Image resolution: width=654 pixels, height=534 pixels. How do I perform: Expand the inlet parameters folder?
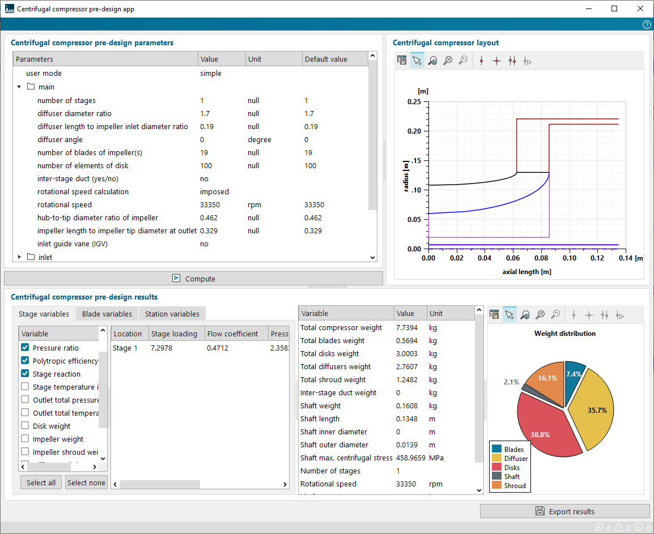(19, 257)
